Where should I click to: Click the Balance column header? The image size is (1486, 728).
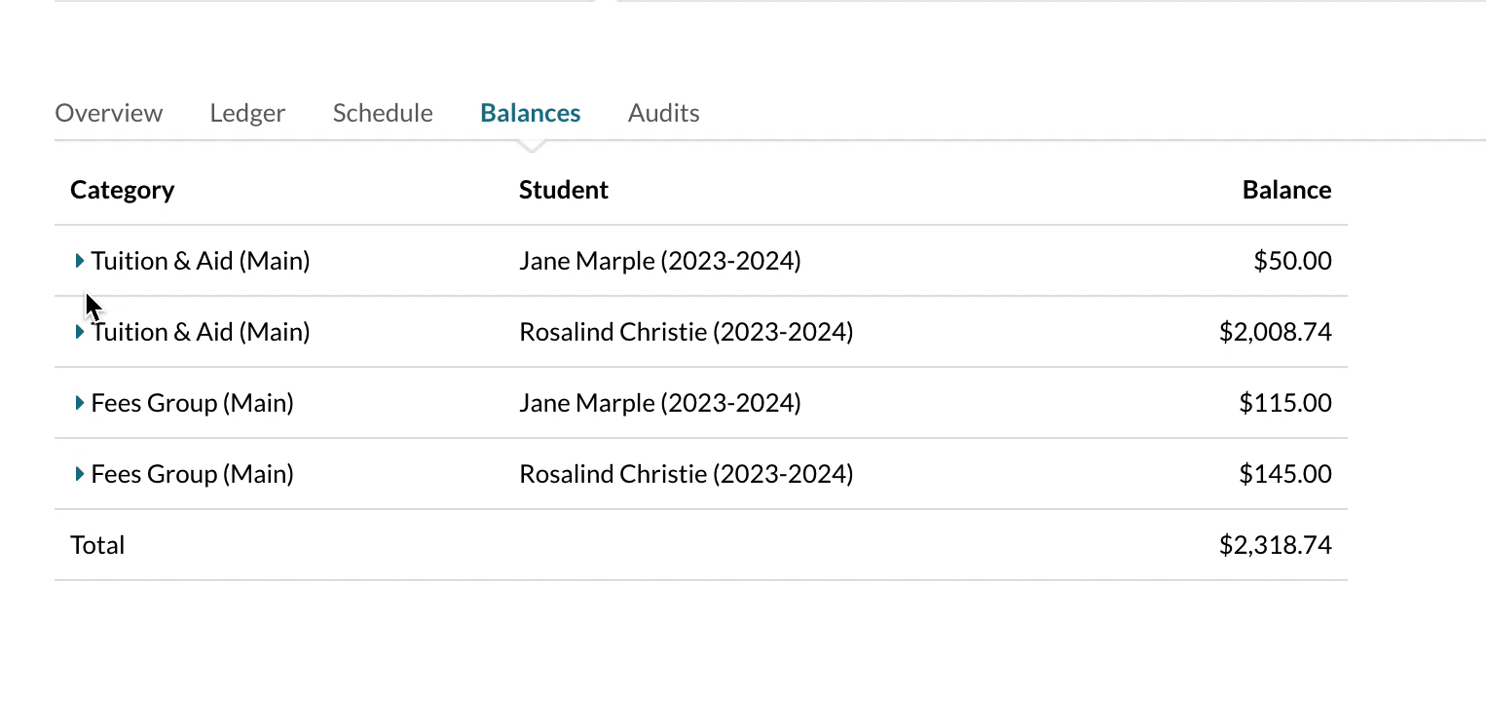1285,190
